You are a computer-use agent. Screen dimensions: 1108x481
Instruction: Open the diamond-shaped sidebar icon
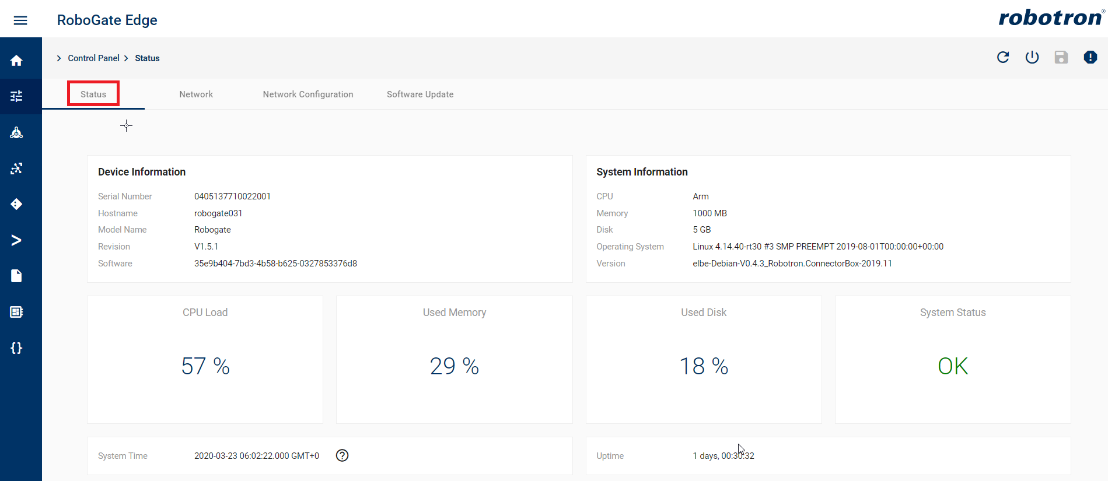pyautogui.click(x=16, y=204)
